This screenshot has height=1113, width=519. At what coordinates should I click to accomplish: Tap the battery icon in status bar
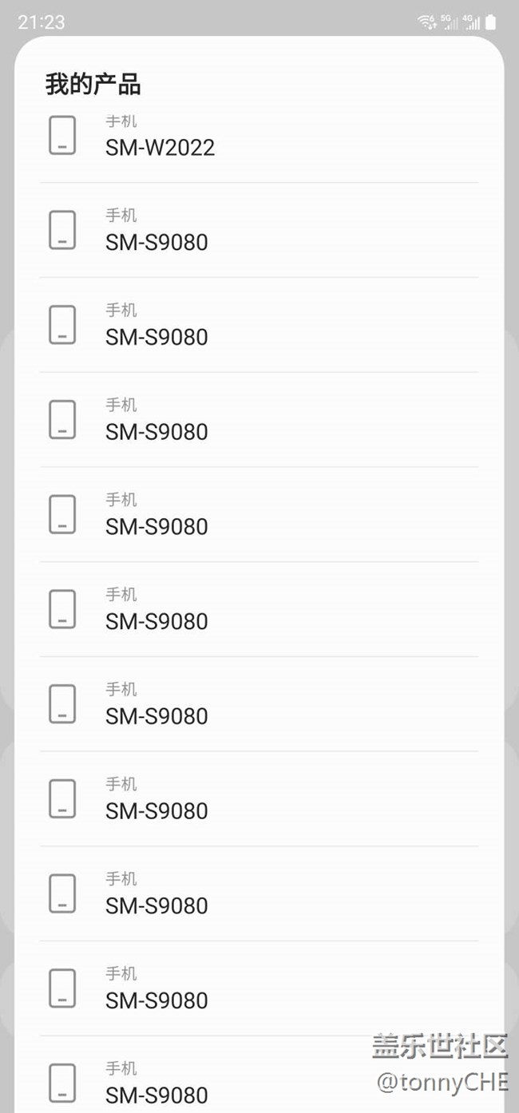(x=490, y=22)
